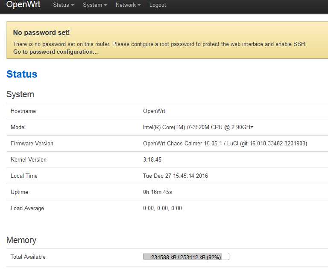Viewport: 328px width, 269px height.
Task: Click the Tue Dec 27 15:45:14 2016 value
Action: (176, 176)
